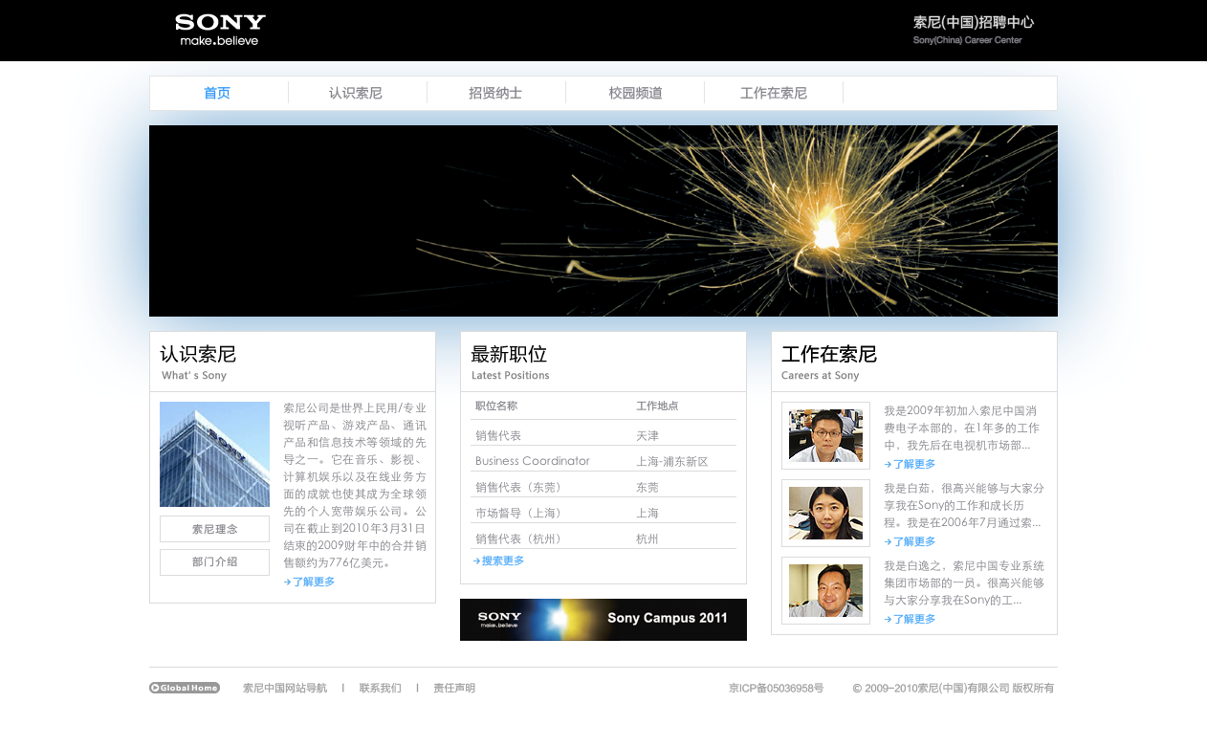Switch to the 招贤纳士 tab
Screen dimensions: 1207x747
[x=495, y=94]
